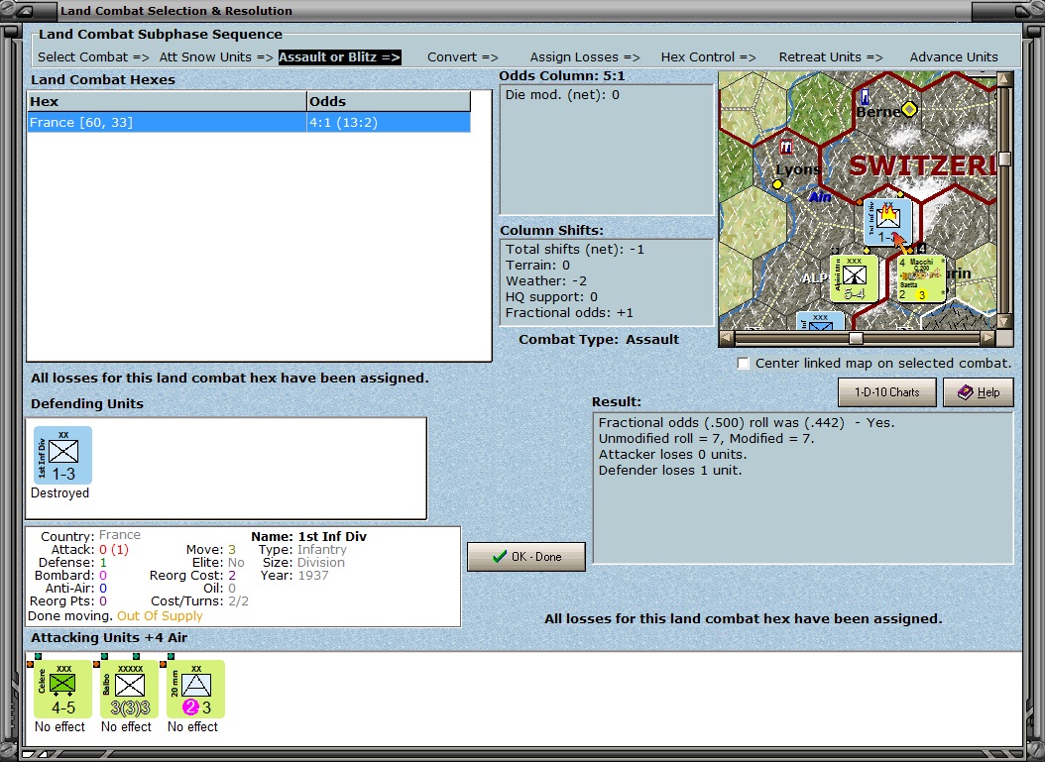Image resolution: width=1045 pixels, height=762 pixels.
Task: Click the Hex column header
Action: (167, 101)
